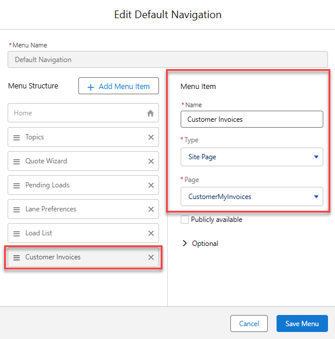
Task: Open the Page dropdown showing CustomerMyInvoices
Action: click(251, 197)
